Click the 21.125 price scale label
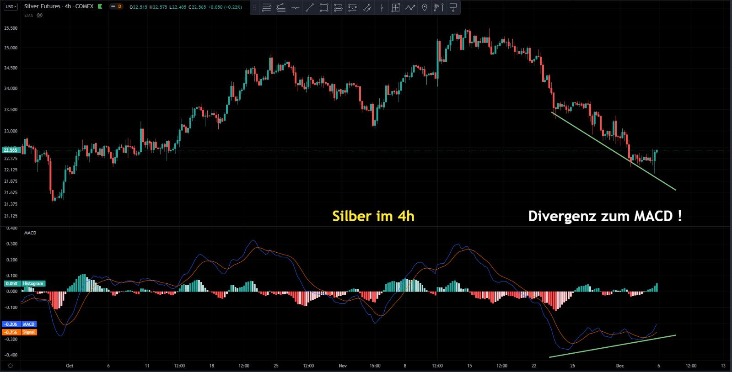732x372 pixels. pyautogui.click(x=10, y=216)
